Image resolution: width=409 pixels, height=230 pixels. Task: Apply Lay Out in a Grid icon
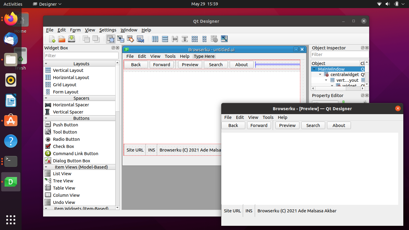coord(195,39)
